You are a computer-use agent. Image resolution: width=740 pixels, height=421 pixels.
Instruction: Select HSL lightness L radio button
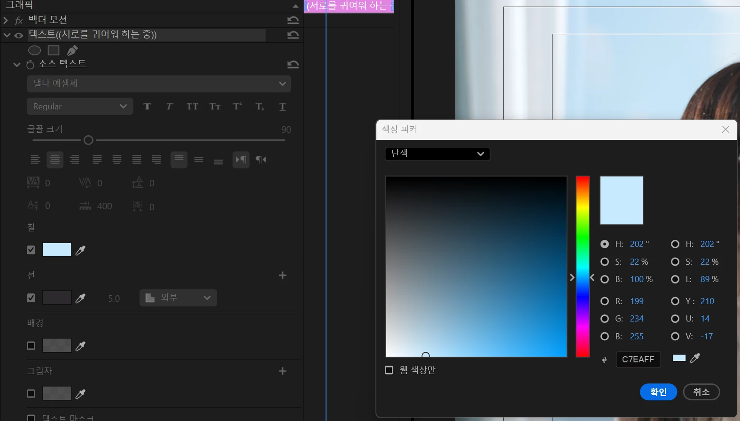(675, 279)
